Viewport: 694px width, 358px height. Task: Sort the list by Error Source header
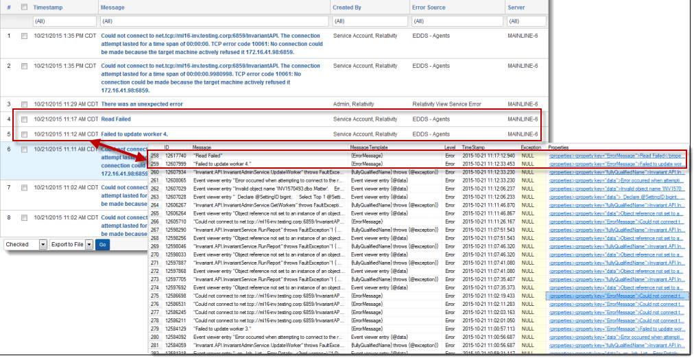429,7
